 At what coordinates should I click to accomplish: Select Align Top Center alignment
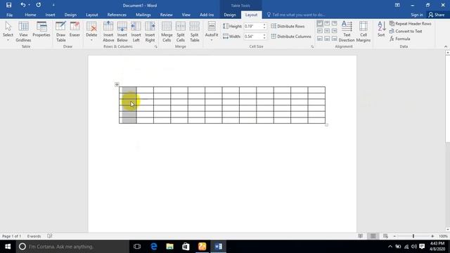pyautogui.click(x=327, y=23)
